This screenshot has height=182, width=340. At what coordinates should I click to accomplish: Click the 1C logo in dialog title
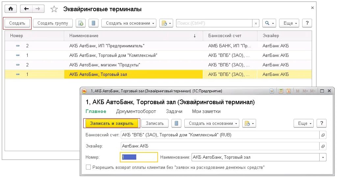[x=84, y=91]
